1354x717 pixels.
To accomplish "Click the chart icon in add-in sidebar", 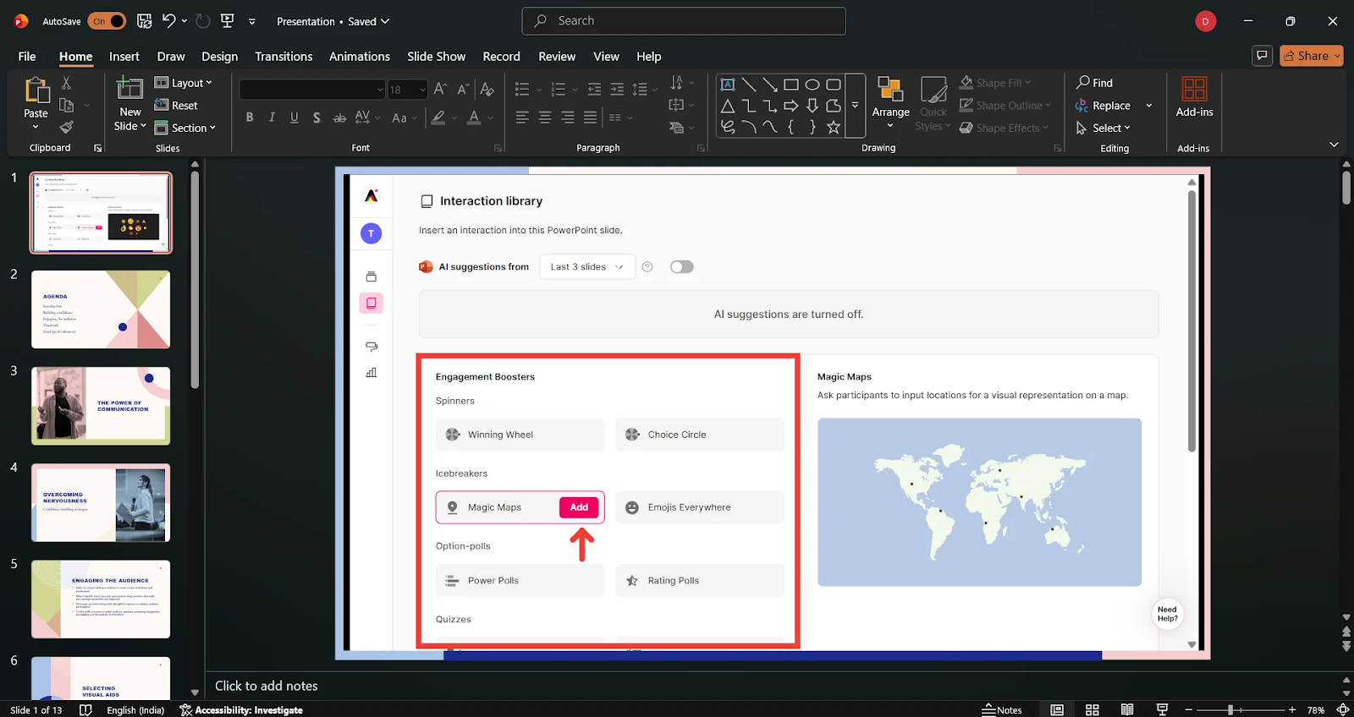I will (371, 373).
